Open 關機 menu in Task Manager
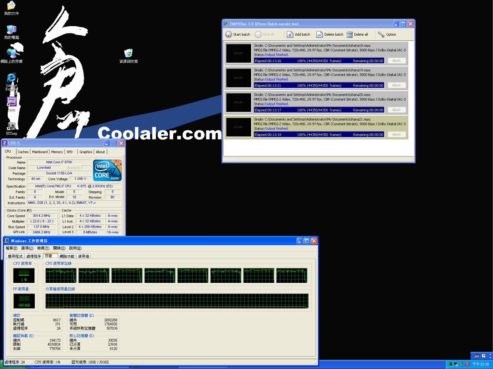 (x=59, y=248)
